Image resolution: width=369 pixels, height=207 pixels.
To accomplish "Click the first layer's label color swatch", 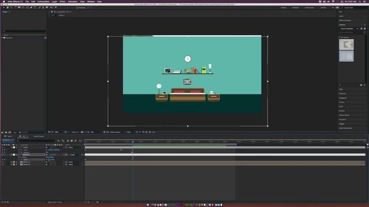I will click(14, 147).
